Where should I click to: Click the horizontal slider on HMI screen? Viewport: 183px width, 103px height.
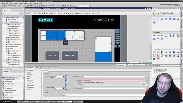[x=62, y=35]
